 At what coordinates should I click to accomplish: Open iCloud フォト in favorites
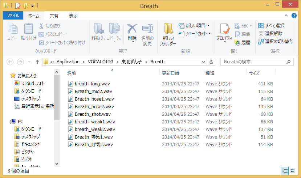click(x=29, y=83)
